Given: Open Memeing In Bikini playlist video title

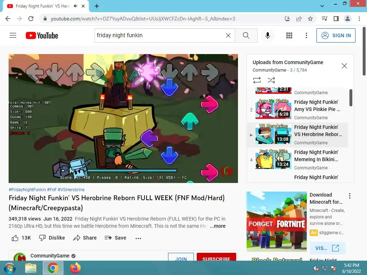Looking at the screenshot, I should (x=316, y=156).
